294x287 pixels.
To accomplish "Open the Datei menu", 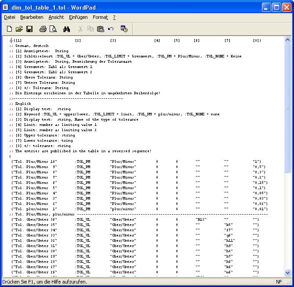I will (9, 17).
